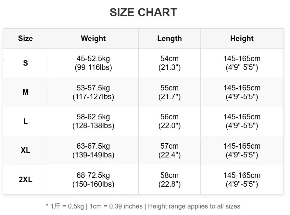
Task: Click the 45-52.5kg weight cell
Action: tap(93, 63)
